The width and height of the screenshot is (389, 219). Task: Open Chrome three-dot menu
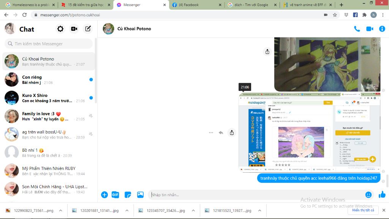pos(383,15)
